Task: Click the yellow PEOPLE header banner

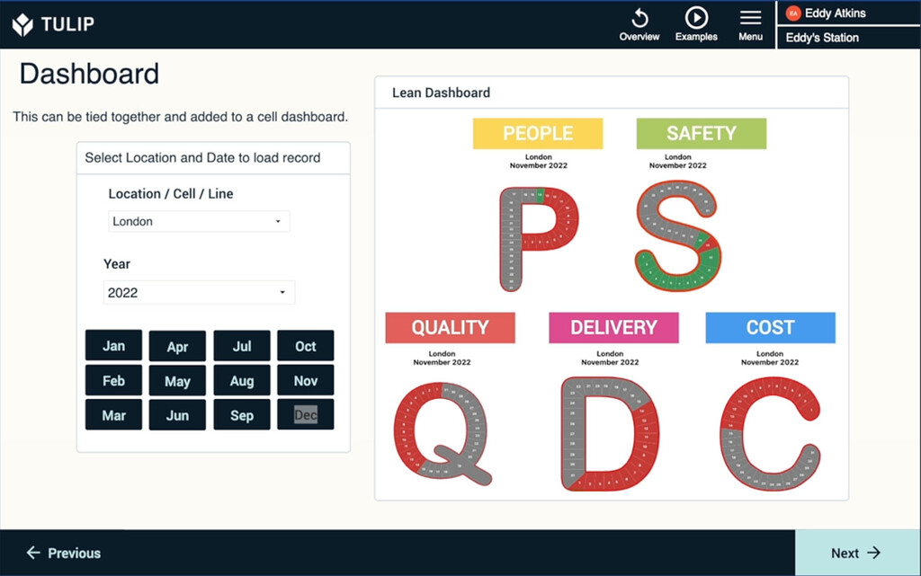Action: pyautogui.click(x=537, y=133)
